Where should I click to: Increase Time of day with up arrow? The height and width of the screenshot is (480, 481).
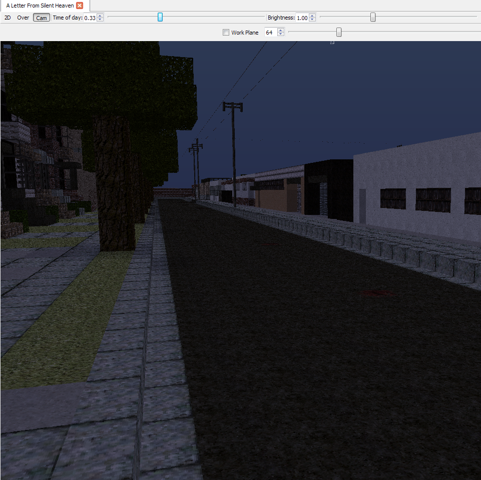point(100,16)
